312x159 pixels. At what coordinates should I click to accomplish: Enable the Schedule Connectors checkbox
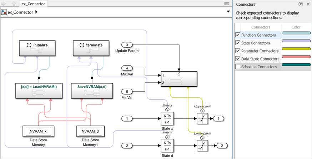[238, 67]
